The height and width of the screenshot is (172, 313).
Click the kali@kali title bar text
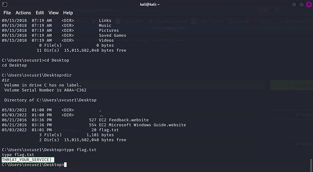(150, 4)
